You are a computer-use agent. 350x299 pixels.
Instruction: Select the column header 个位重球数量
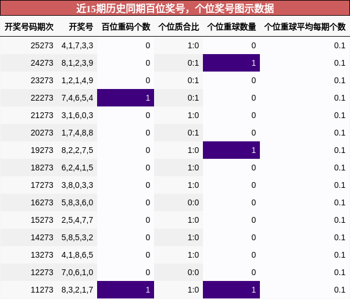pos(231,27)
